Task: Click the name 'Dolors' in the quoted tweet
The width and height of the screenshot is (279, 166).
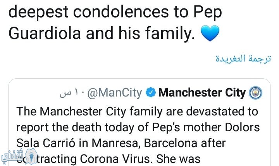Action: tap(242, 127)
